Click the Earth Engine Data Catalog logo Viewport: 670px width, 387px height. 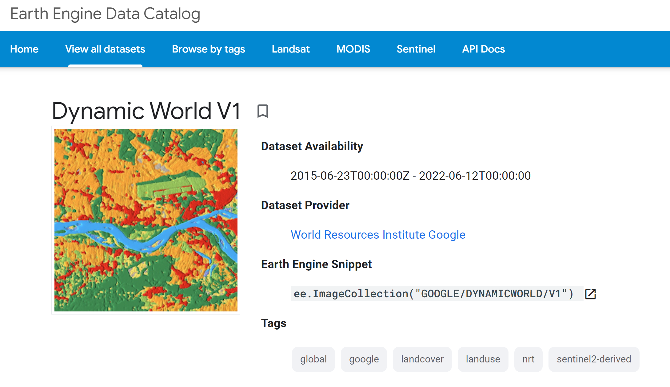[105, 14]
